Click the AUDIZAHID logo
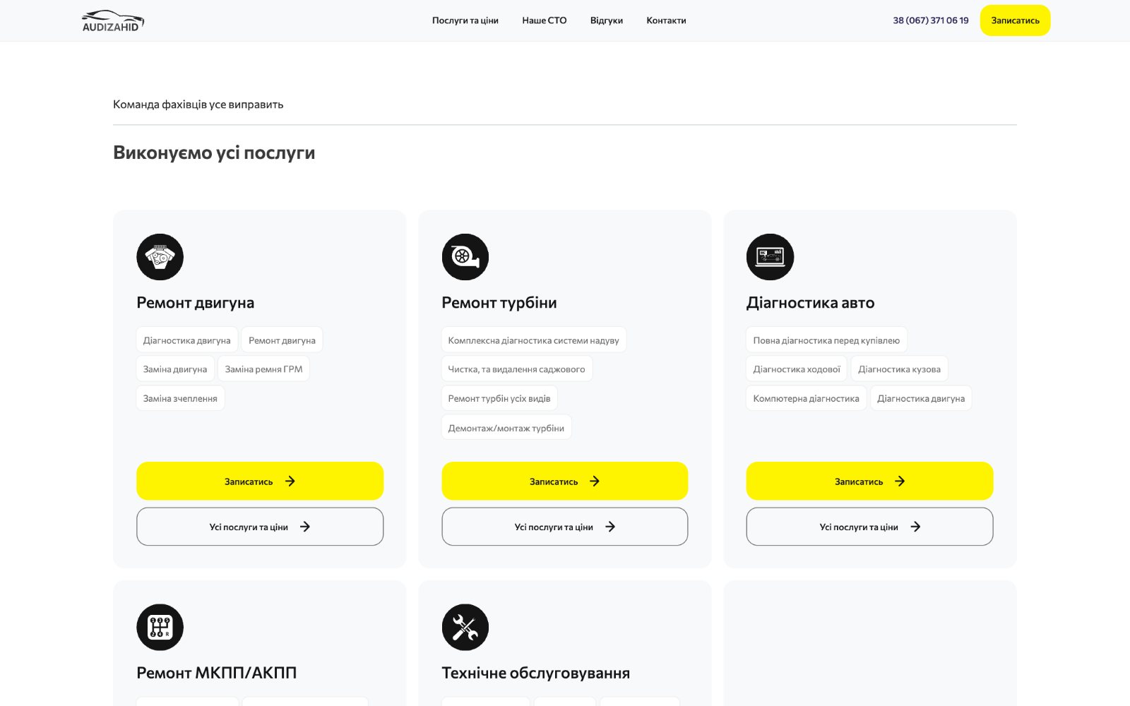Screen dimensions: 1130x706 pyautogui.click(x=113, y=21)
